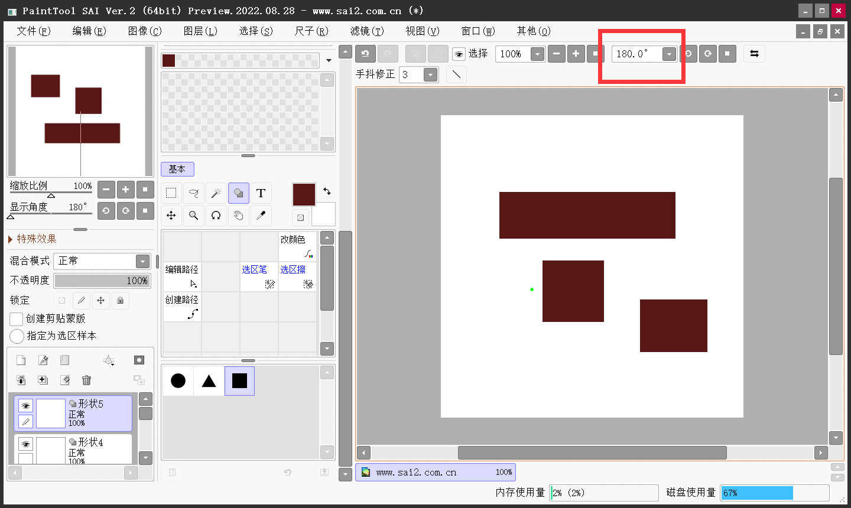Image resolution: width=851 pixels, height=508 pixels.
Task: Select the zoom magnifier tool
Action: tap(193, 216)
